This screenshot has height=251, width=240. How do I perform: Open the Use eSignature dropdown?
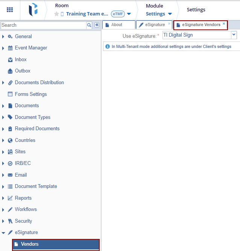point(234,35)
